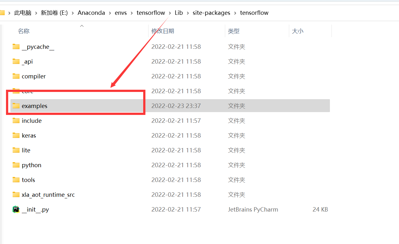The height and width of the screenshot is (244, 399).
Task: Go to envs breadcrumb segment
Action: (121, 13)
